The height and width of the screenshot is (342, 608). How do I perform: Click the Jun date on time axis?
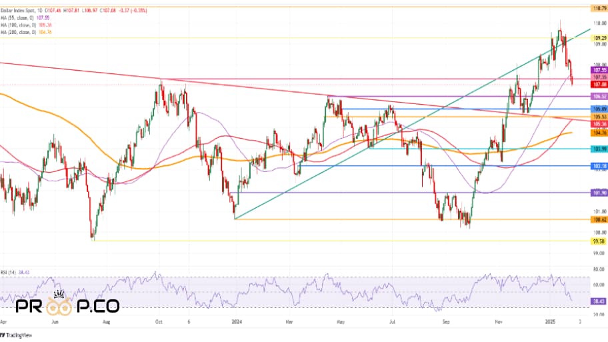tap(55, 322)
